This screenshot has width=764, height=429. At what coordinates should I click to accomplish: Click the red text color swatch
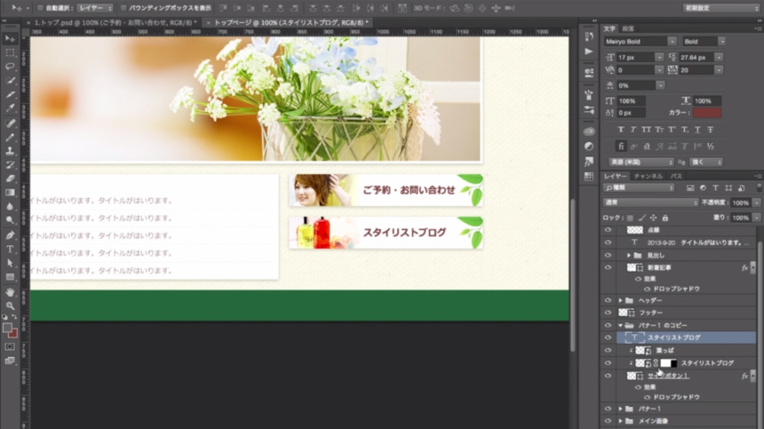point(707,113)
